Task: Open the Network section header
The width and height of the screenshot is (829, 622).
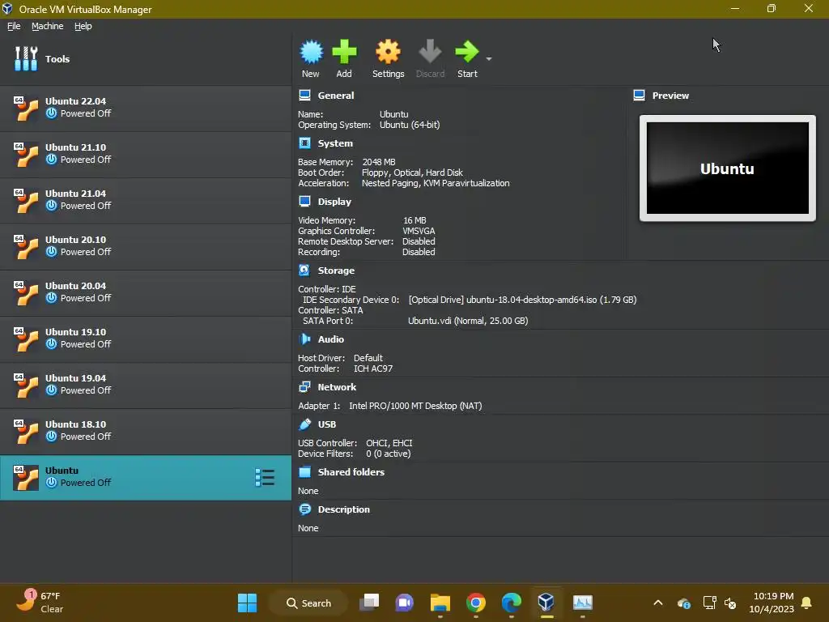Action: pyautogui.click(x=337, y=387)
